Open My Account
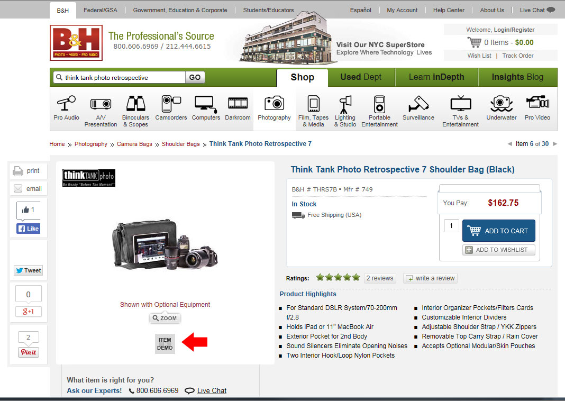 click(x=402, y=10)
